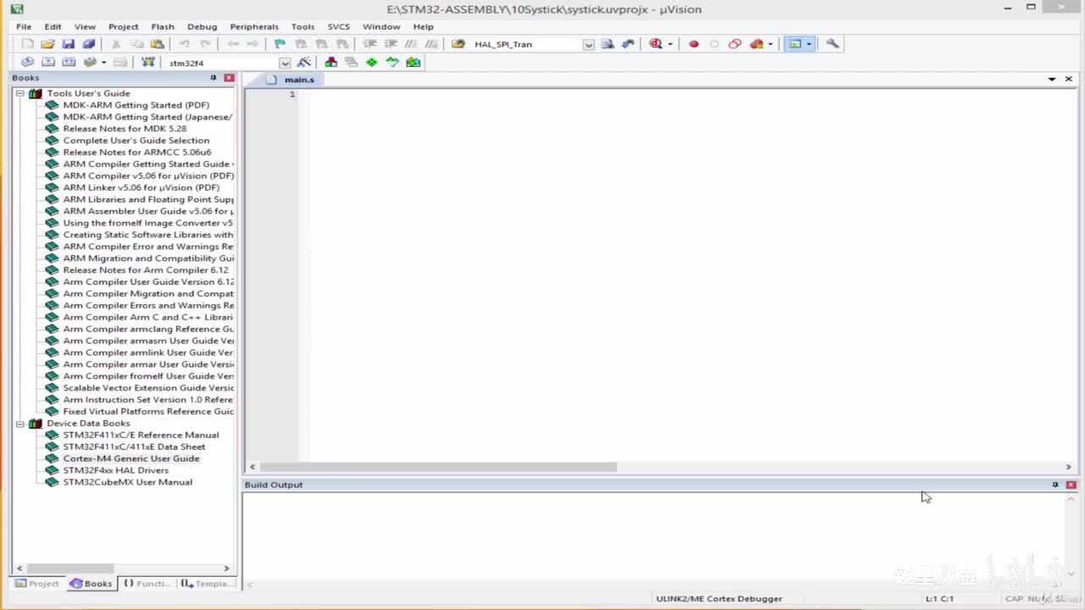Open the find text dropdown showing HAL_SPI_Tran
This screenshot has height=610, width=1085.
[588, 44]
